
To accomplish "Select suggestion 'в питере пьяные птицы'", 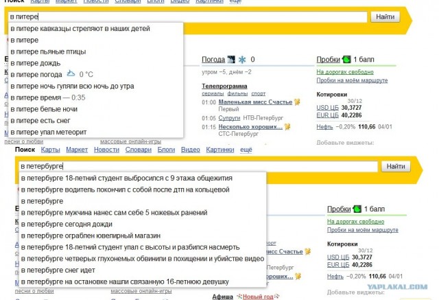I will (x=96, y=51).
